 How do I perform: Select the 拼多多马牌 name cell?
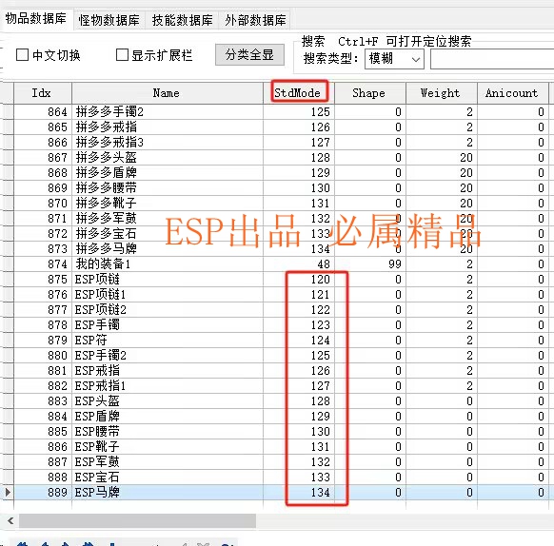click(x=168, y=248)
